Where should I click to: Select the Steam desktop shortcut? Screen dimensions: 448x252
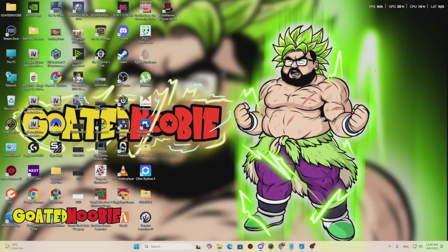[123, 56]
